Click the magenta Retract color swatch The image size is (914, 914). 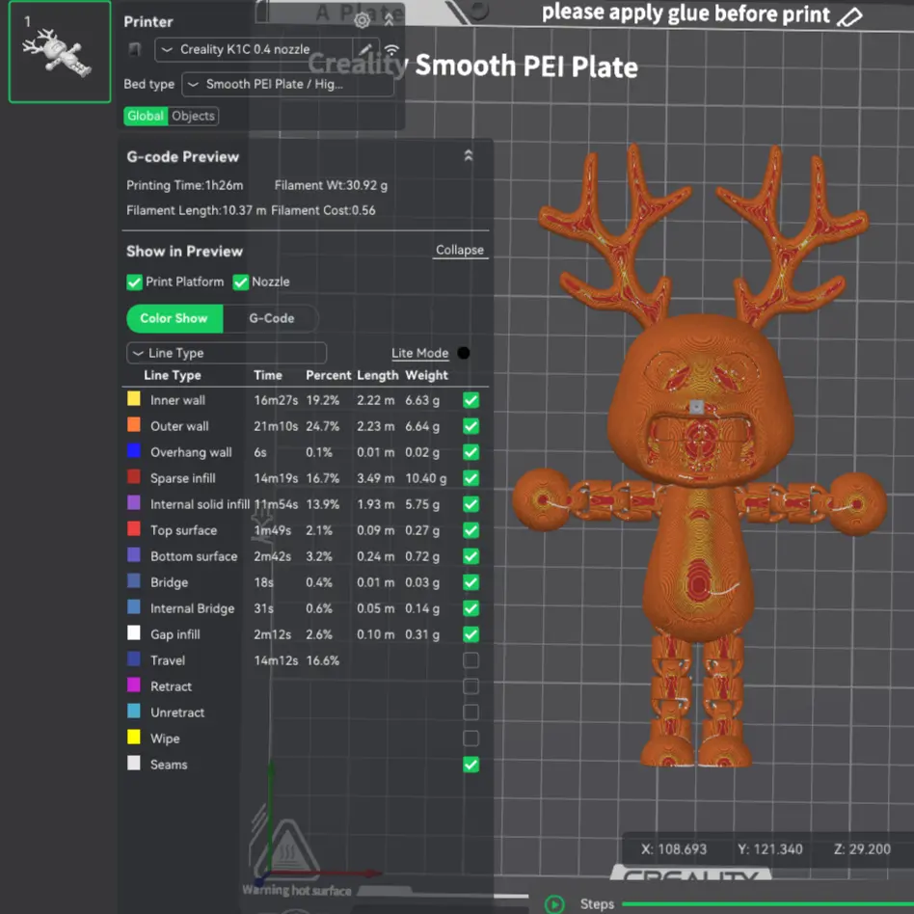tap(133, 685)
